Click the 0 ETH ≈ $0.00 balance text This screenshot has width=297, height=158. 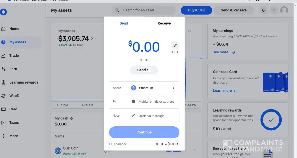point(166,144)
